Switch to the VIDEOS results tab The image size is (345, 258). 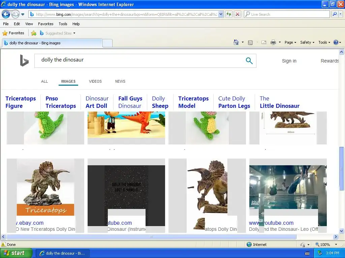tap(95, 81)
